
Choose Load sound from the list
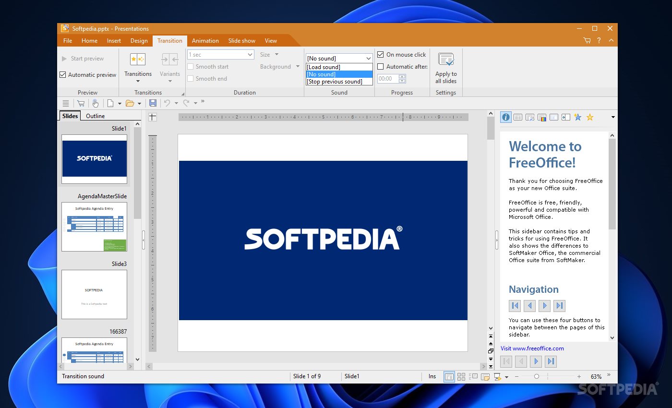pos(339,67)
